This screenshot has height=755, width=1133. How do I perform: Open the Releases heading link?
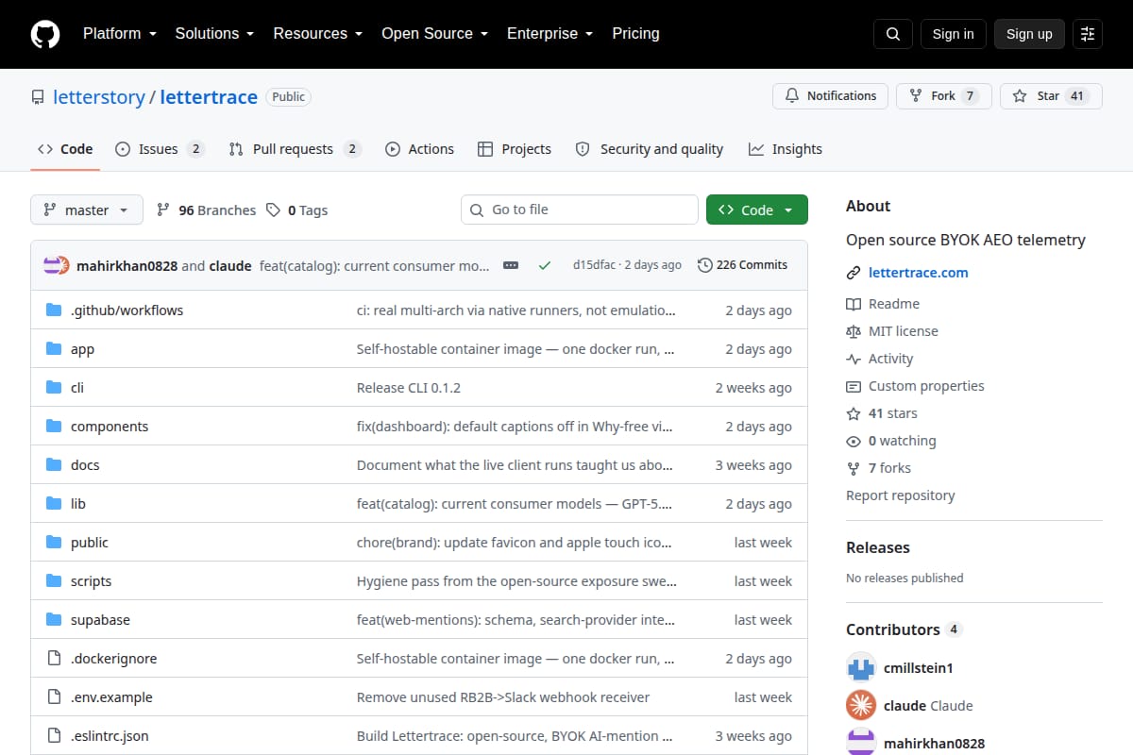tap(878, 547)
